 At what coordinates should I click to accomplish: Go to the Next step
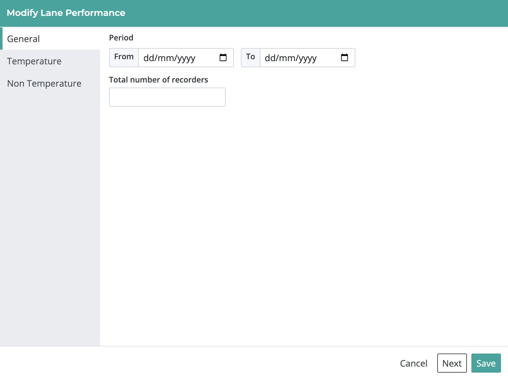452,363
